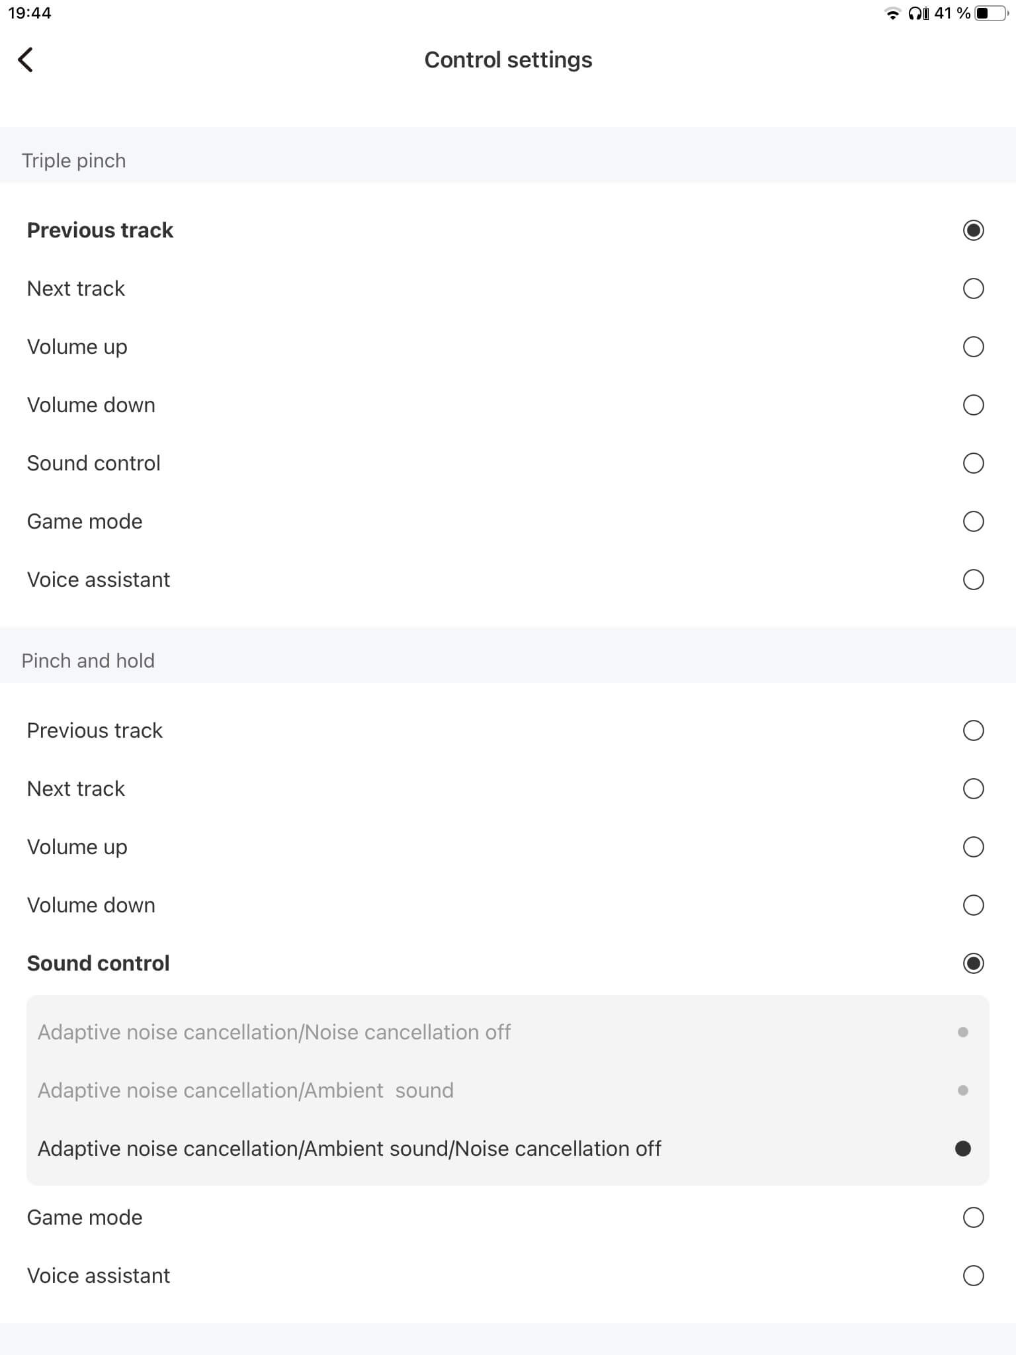Viewport: 1016px width, 1355px height.
Task: Set Pinch and hold to Game mode
Action: coord(973,1217)
